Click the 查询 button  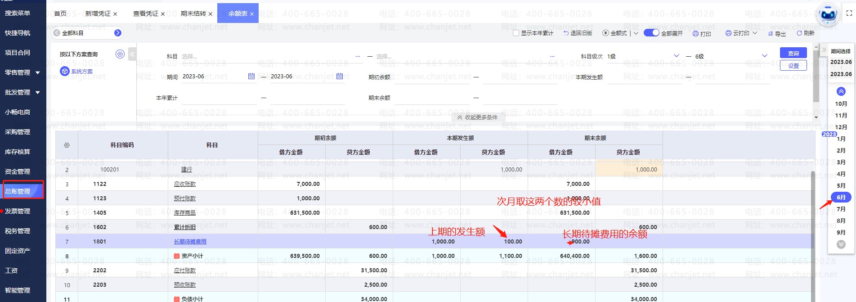[793, 53]
